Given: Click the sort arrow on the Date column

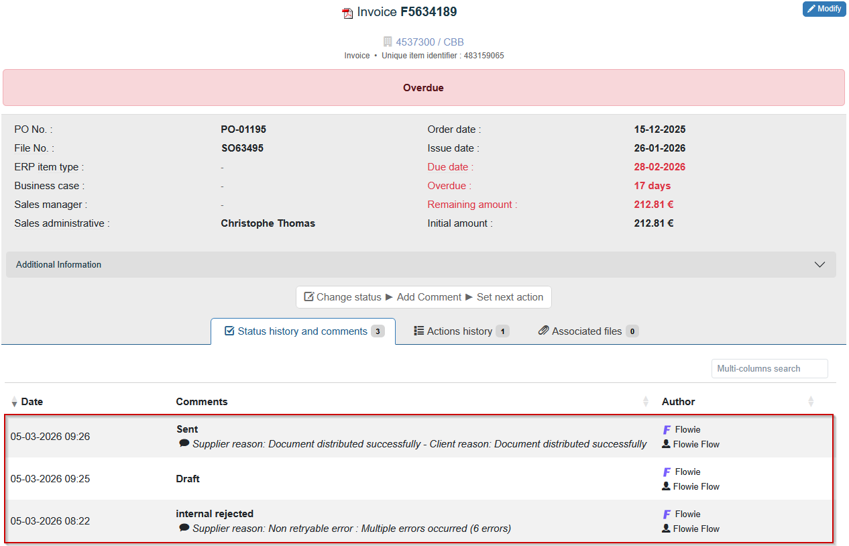Looking at the screenshot, I should (14, 401).
